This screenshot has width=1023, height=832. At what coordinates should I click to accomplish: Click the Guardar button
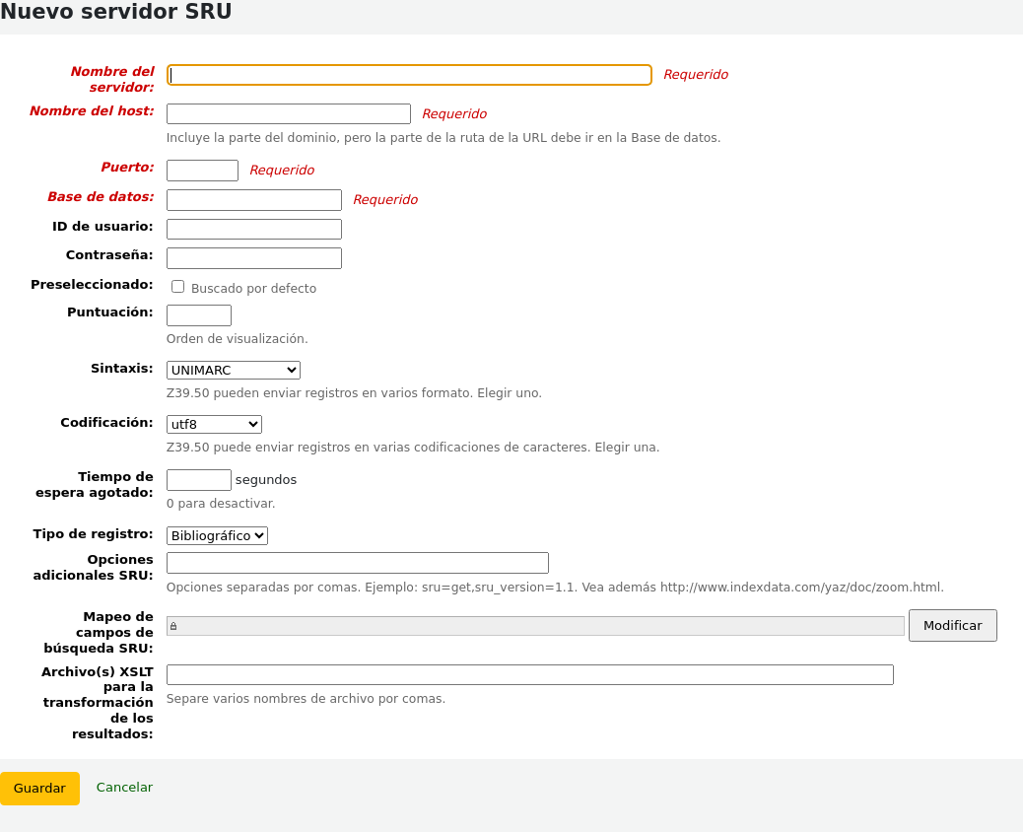(39, 788)
